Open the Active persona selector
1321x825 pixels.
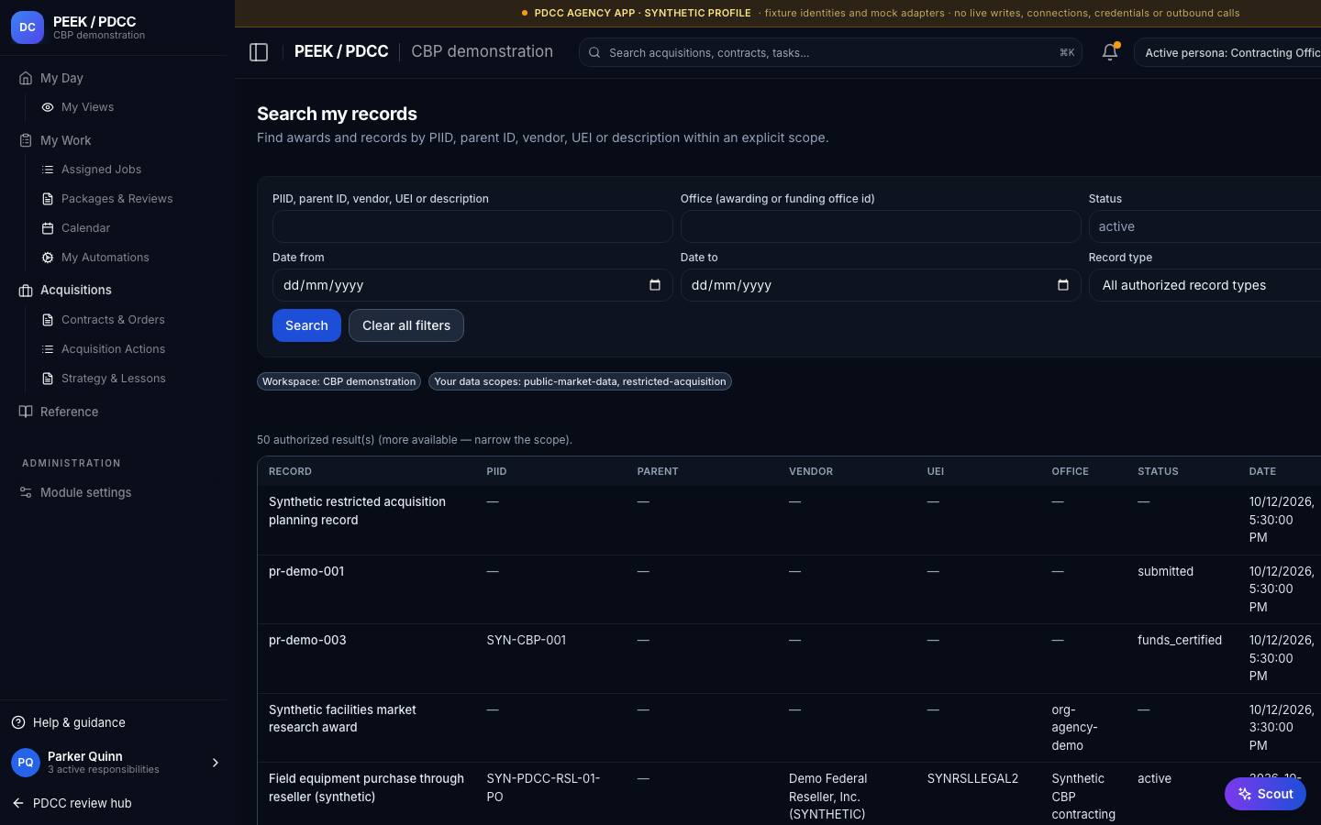click(x=1227, y=52)
